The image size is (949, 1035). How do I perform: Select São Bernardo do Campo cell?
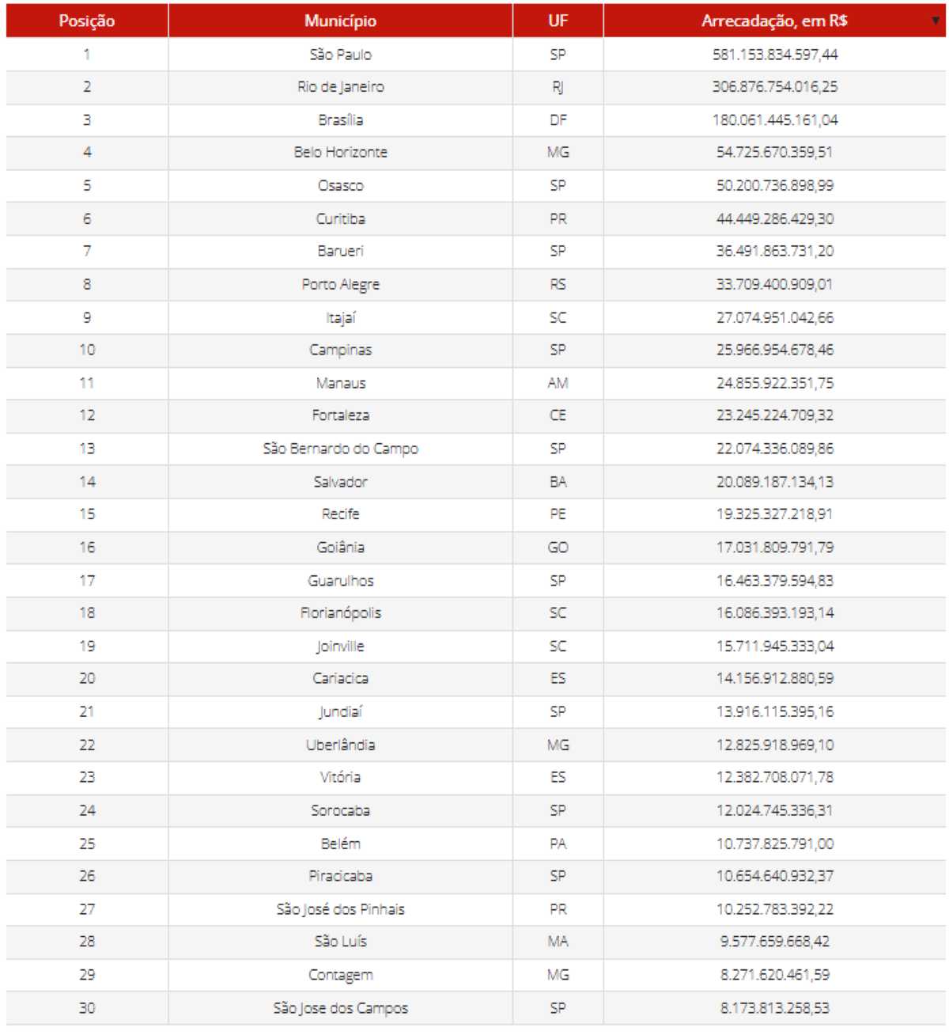[340, 449]
